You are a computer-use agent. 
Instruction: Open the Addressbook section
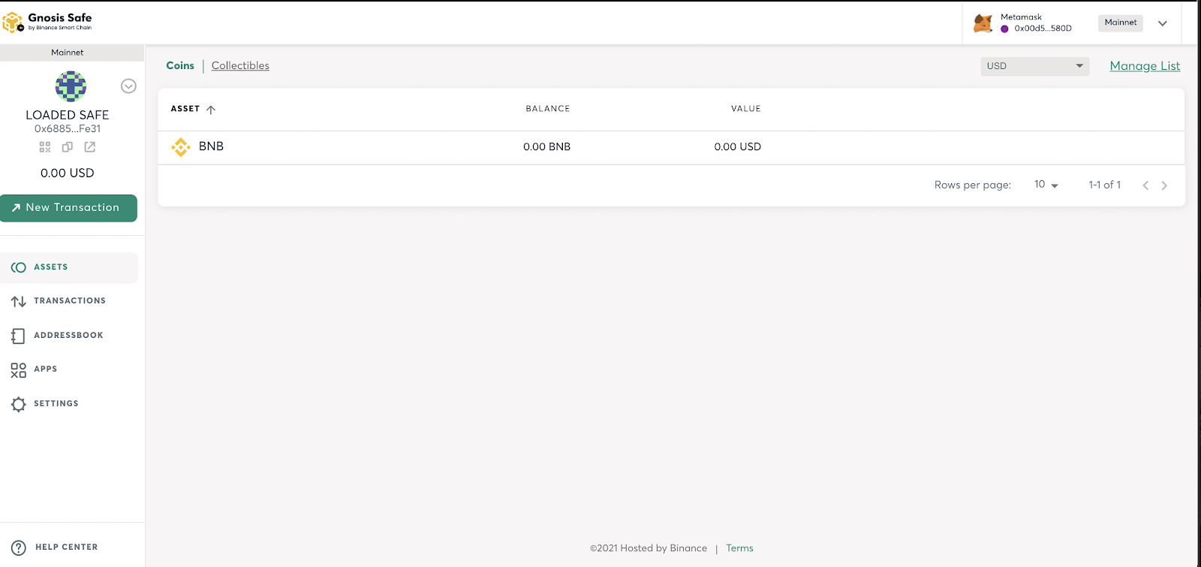(69, 336)
